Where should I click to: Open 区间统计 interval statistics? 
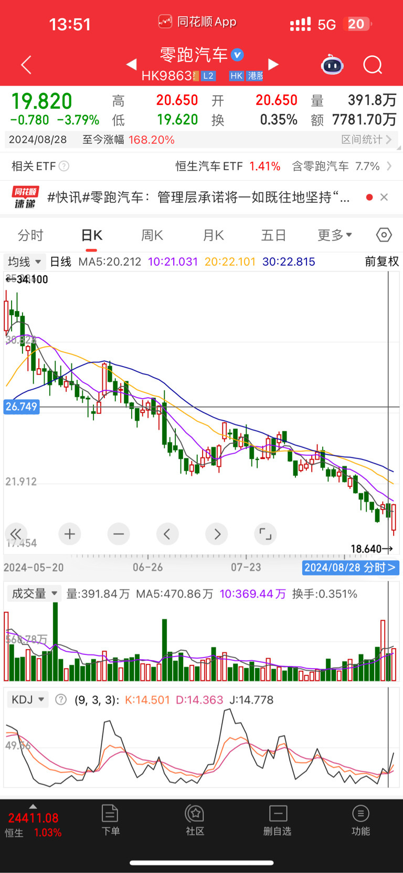[366, 140]
